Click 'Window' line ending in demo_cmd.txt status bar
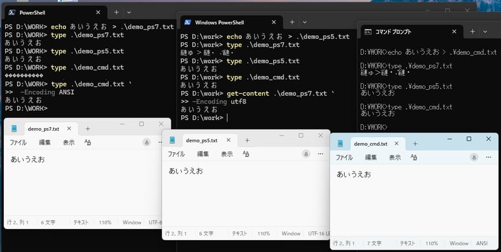This screenshot has width=501, height=252. [459, 243]
